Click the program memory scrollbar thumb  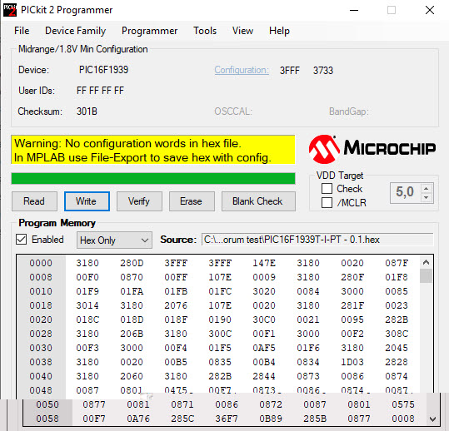click(427, 275)
